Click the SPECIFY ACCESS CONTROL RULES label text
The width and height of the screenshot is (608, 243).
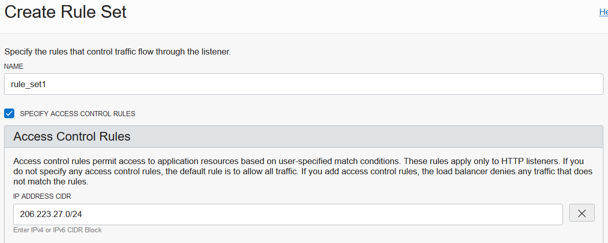(78, 114)
